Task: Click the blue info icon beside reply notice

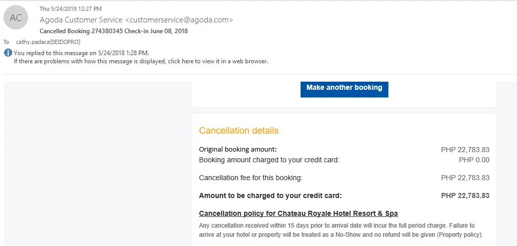Action: click(8, 53)
